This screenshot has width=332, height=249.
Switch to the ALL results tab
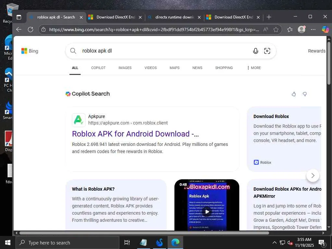[75, 68]
